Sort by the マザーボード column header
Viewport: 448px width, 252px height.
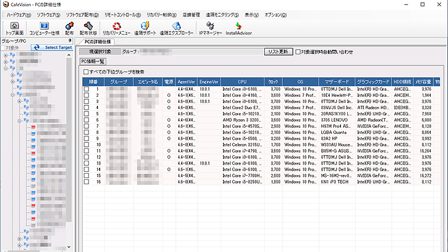pos(337,82)
